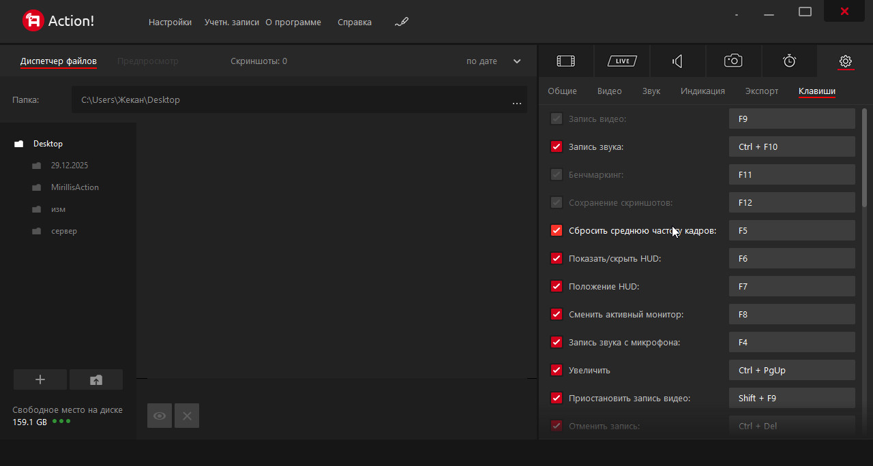Click the pen drawing icon in top menu
Image resolution: width=873 pixels, height=466 pixels.
click(402, 22)
